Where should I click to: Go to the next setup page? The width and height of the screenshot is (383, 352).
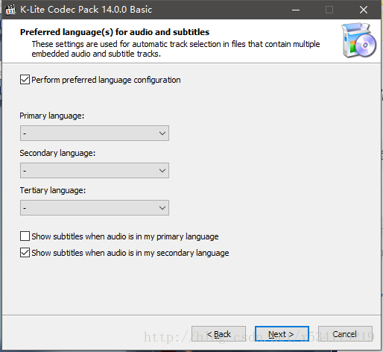click(x=282, y=334)
